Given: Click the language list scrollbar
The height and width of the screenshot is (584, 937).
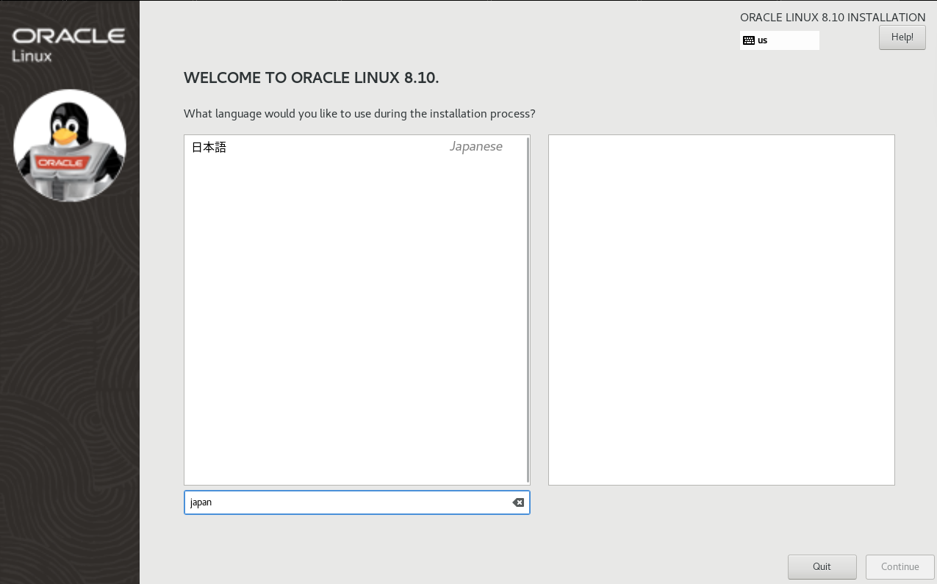Looking at the screenshot, I should 527,309.
